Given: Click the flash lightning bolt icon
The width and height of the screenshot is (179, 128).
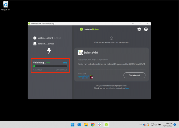Looking at the screenshot, I should click(49, 51).
